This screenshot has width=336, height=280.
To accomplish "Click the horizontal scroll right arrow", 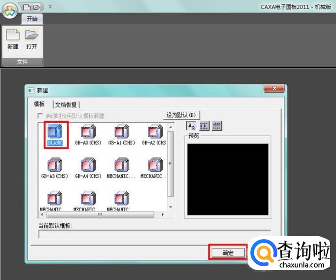I will 163,214.
